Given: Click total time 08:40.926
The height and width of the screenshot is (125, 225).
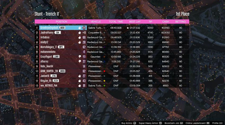Looking at the screenshot, I should (x=116, y=28).
